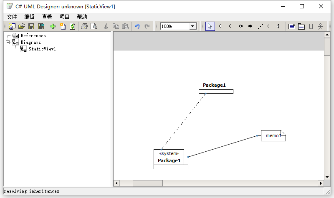Viewport: 334px width, 198px height.
Task: Select the package shape tool
Action: pos(301,26)
